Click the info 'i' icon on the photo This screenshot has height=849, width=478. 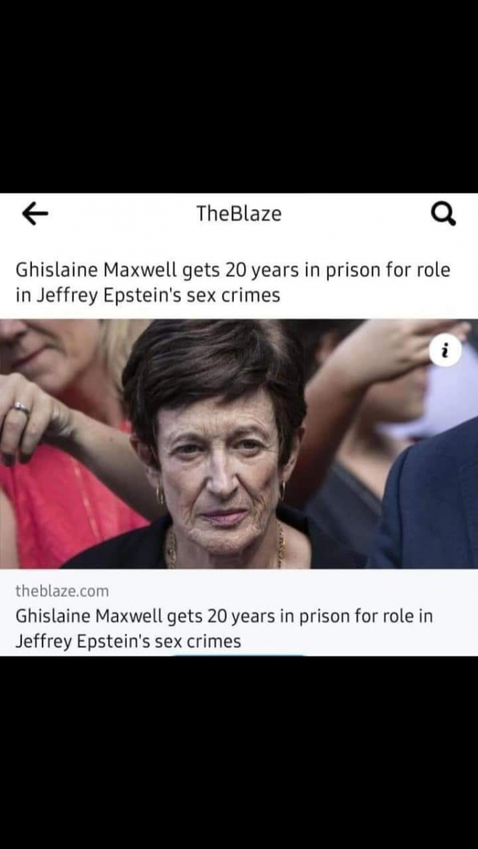(x=447, y=352)
